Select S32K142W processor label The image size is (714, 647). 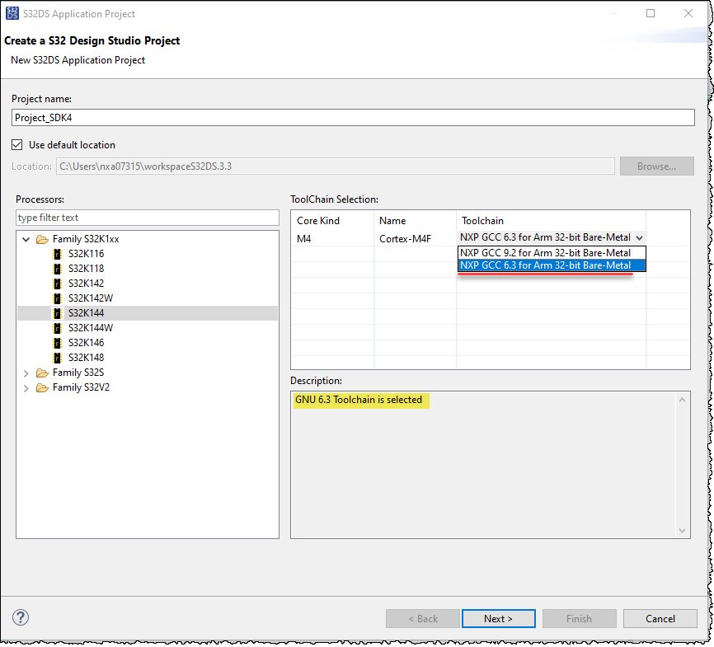pyautogui.click(x=91, y=298)
